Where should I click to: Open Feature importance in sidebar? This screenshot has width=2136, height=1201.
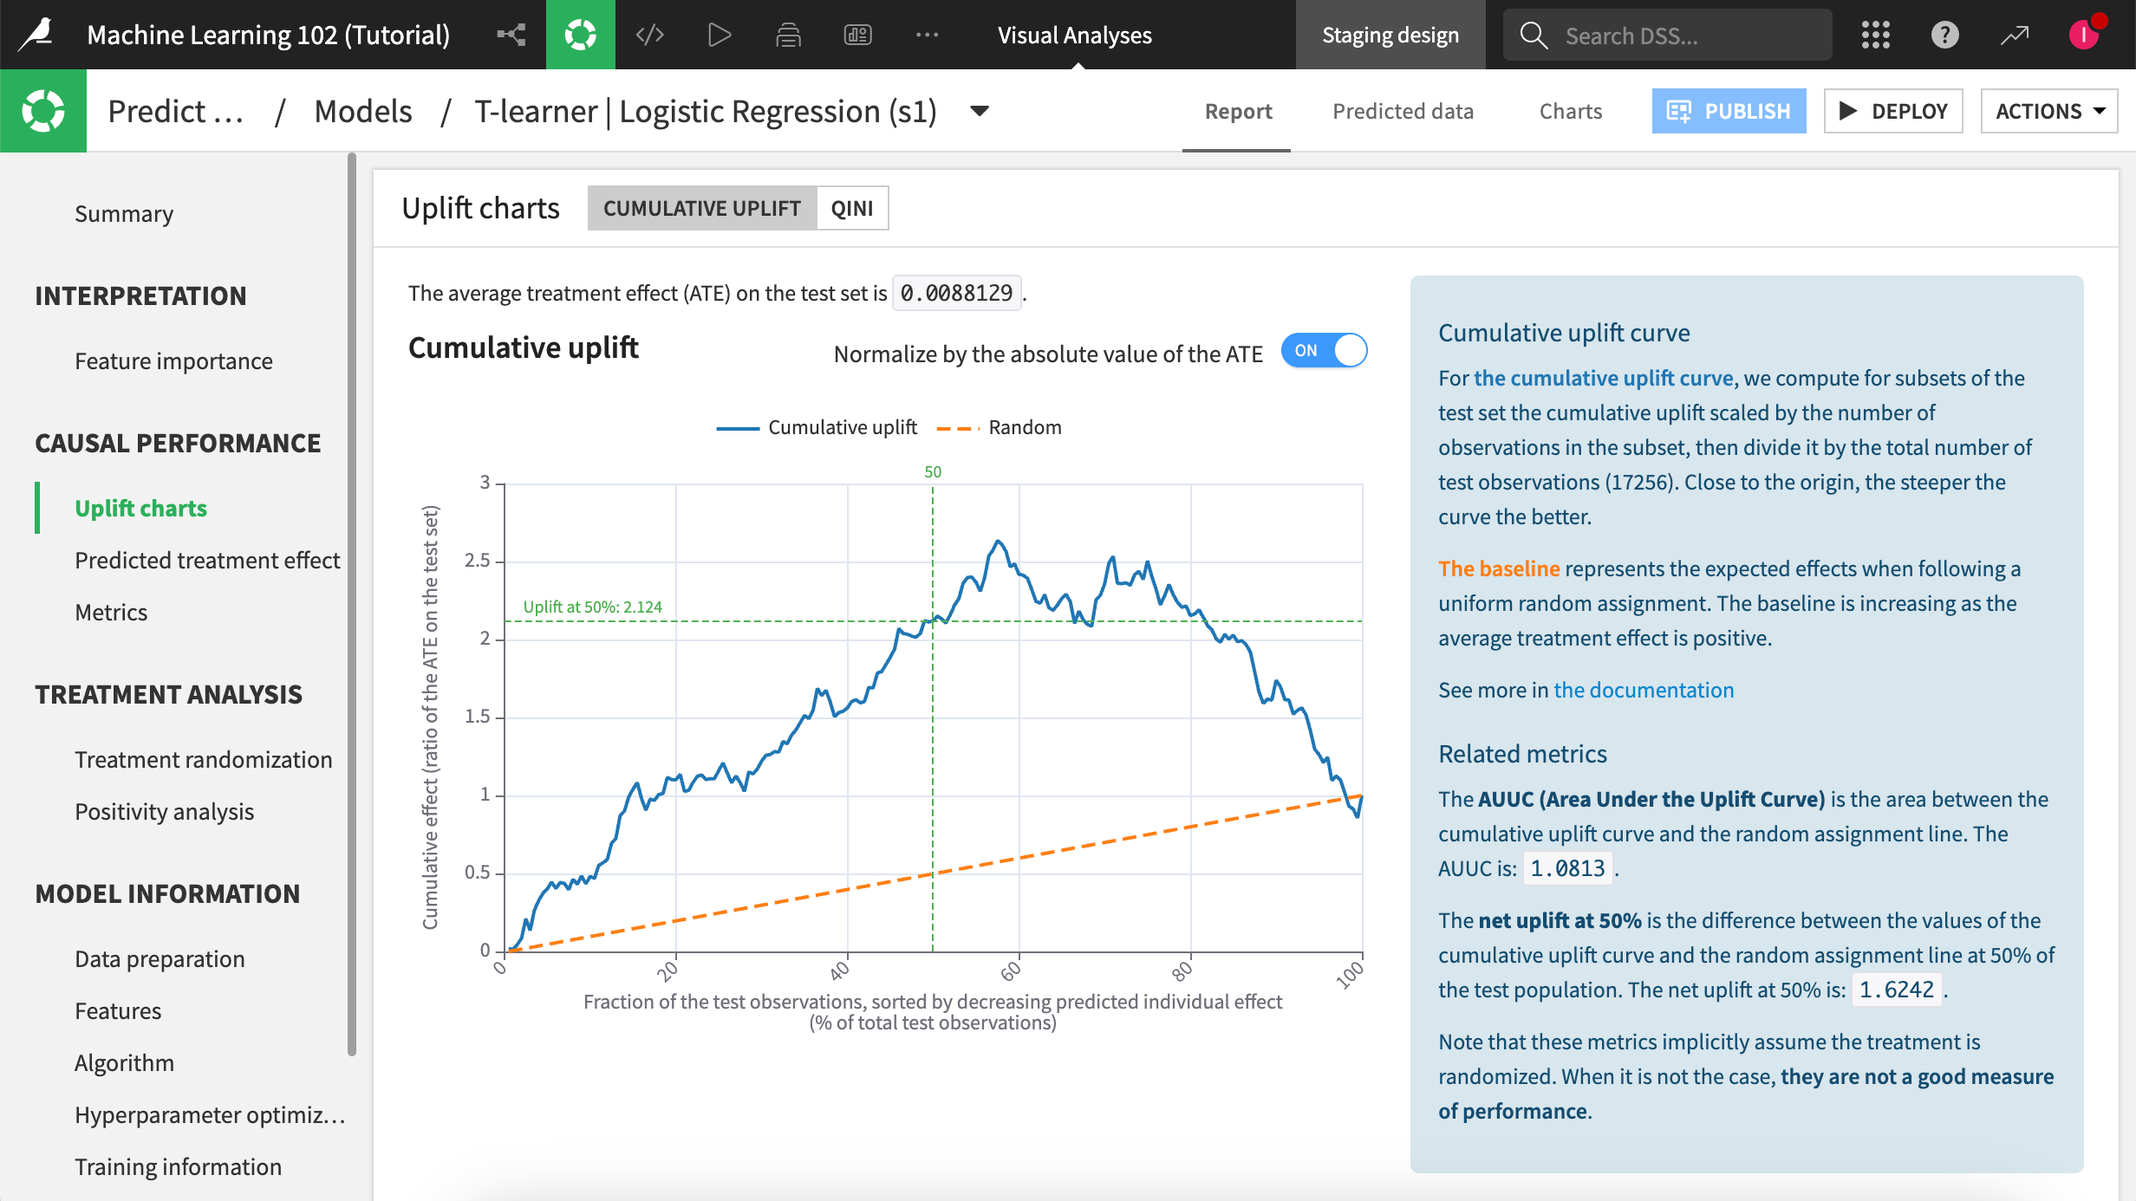(173, 360)
